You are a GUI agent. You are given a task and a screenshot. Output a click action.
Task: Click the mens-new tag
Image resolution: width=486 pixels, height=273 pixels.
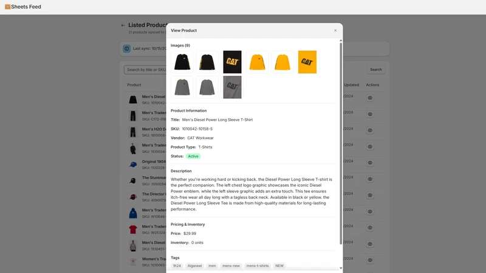tap(231, 266)
